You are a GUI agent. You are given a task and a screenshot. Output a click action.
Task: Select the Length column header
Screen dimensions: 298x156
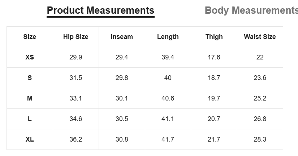tap(168, 37)
